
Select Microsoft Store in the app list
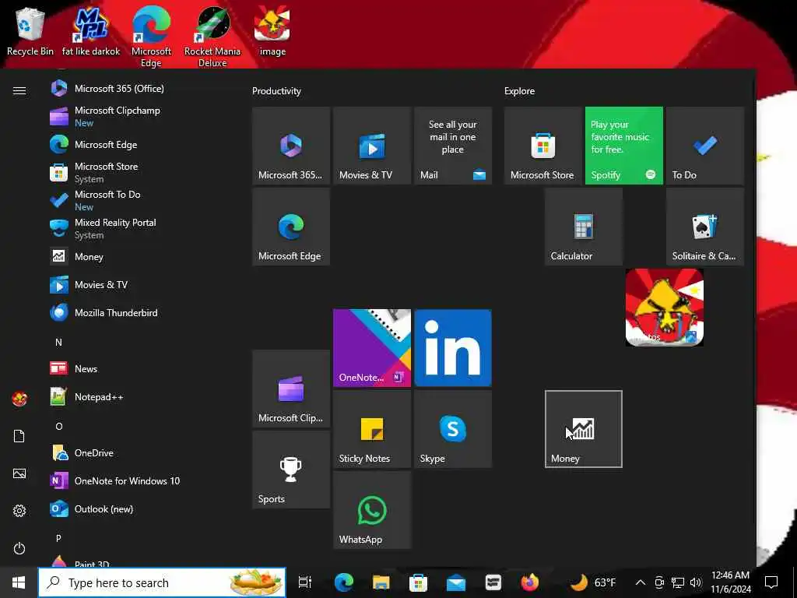click(142, 172)
